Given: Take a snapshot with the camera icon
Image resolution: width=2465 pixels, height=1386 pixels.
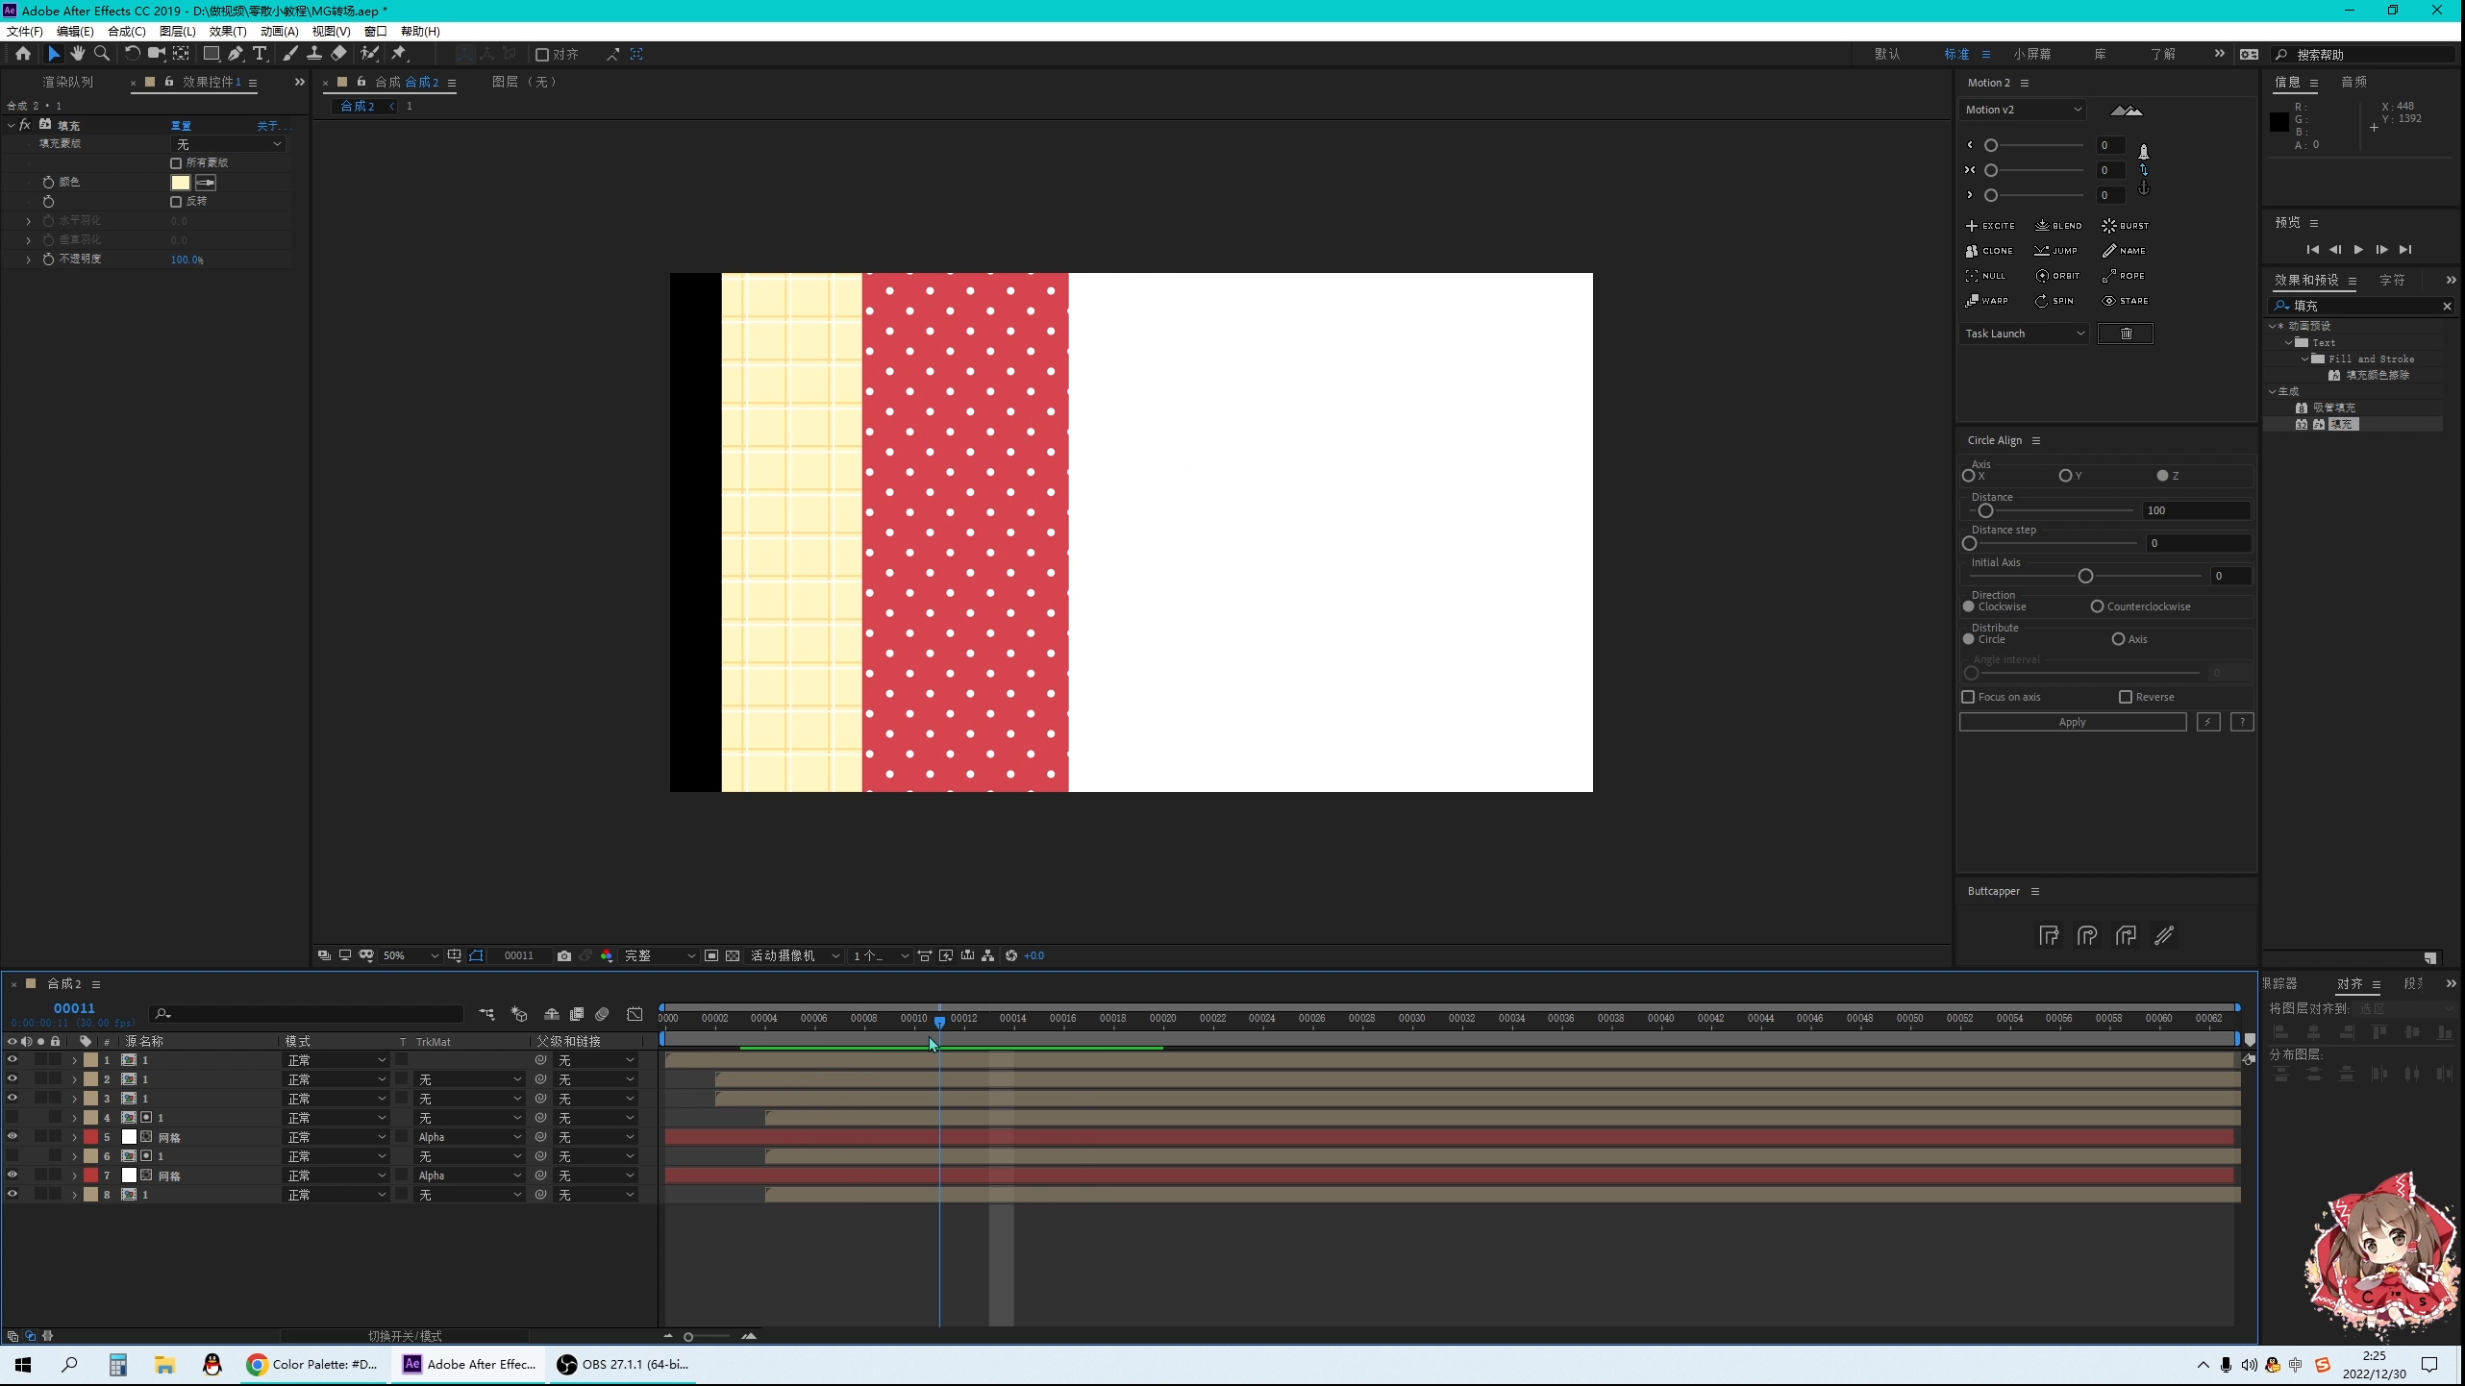Looking at the screenshot, I should (564, 955).
